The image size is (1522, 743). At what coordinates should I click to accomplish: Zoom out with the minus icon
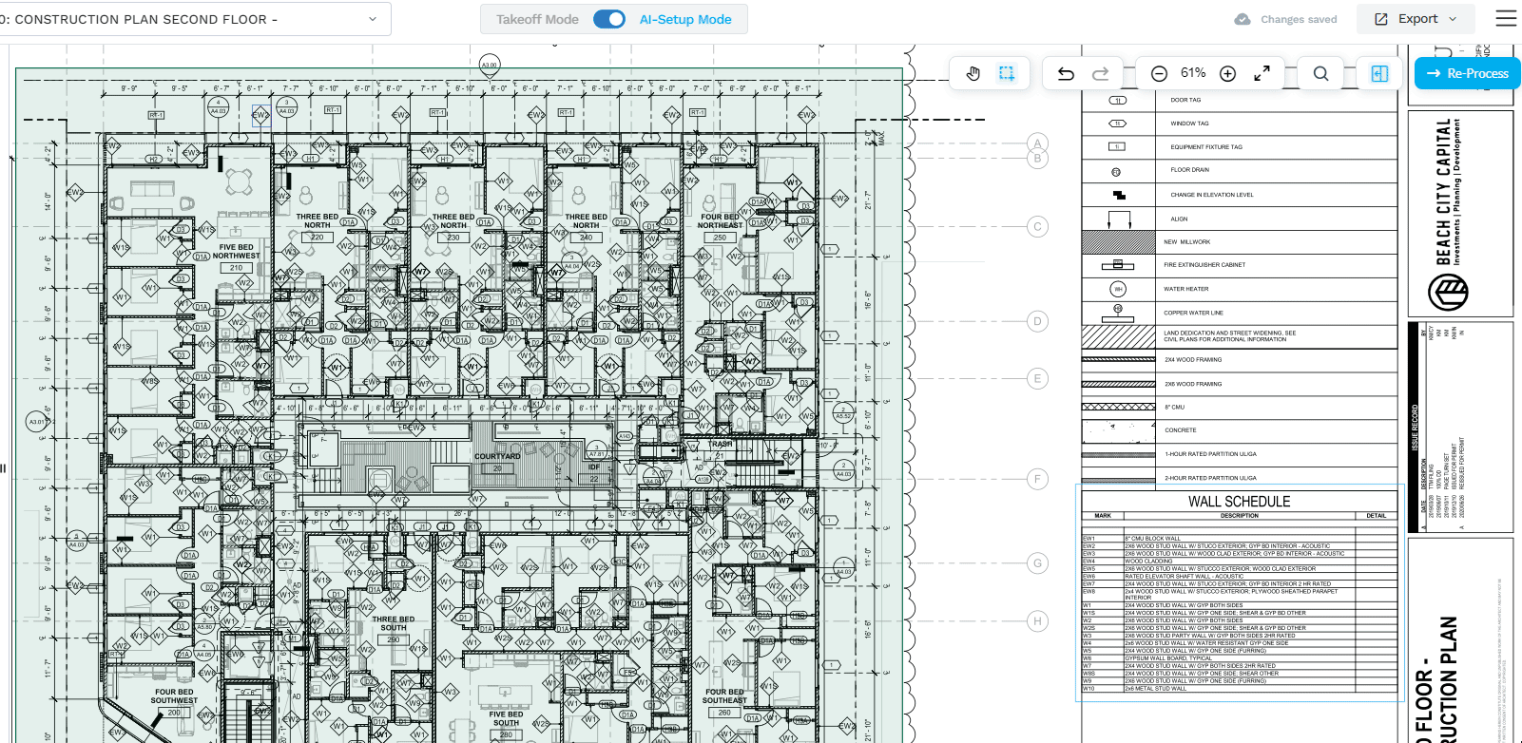pos(1159,73)
